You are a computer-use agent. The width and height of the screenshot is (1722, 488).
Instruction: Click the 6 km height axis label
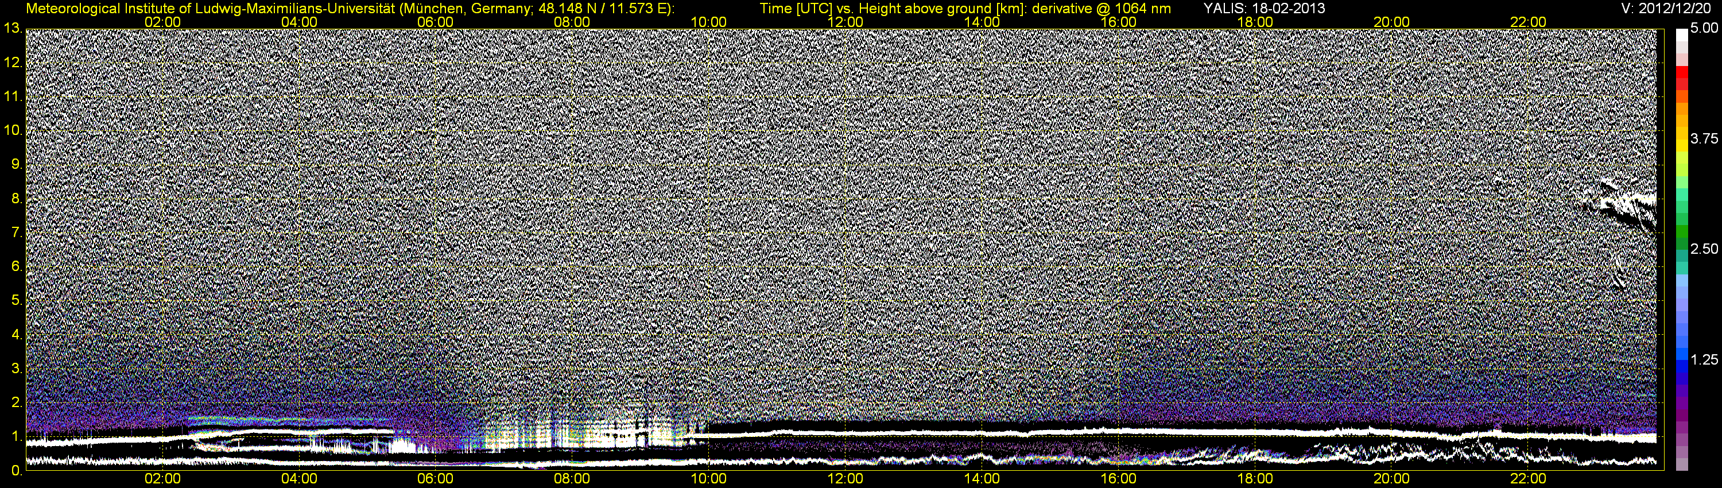[17, 267]
